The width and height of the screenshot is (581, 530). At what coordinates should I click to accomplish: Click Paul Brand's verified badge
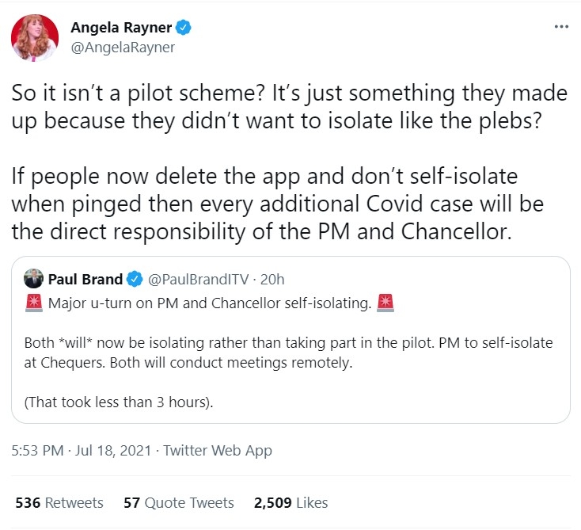point(135,279)
